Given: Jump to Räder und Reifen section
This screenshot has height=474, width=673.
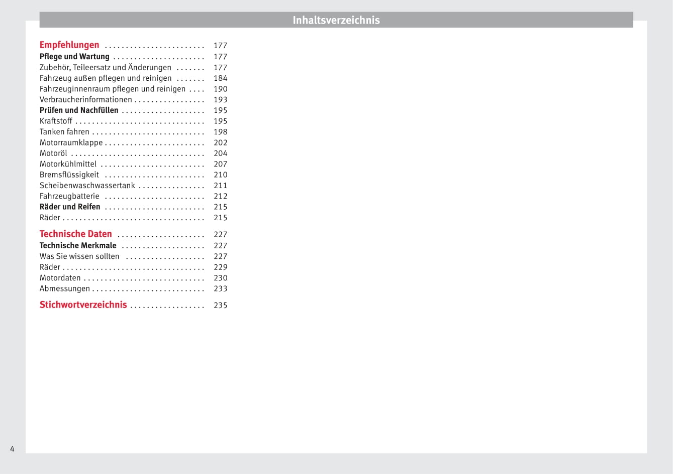Looking at the screenshot, I should point(70,207).
